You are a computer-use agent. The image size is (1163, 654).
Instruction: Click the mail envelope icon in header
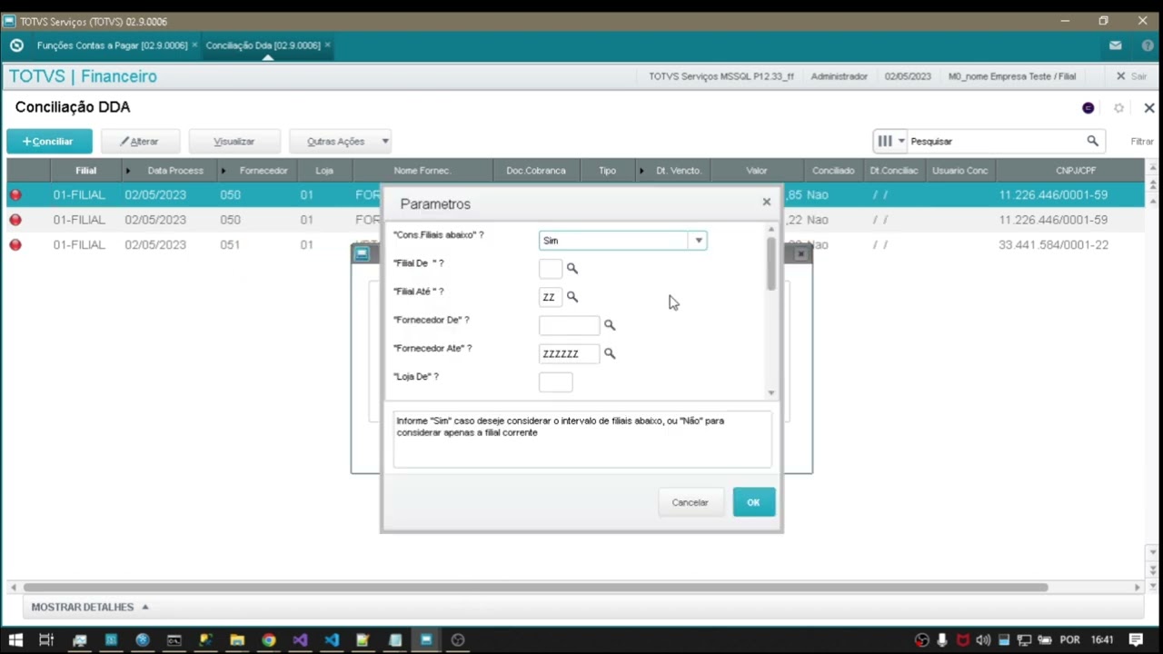click(1115, 45)
